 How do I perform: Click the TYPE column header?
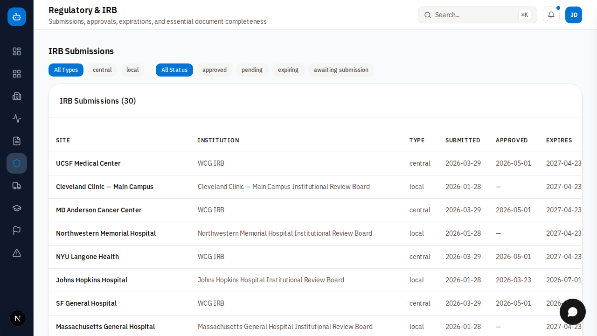point(417,140)
